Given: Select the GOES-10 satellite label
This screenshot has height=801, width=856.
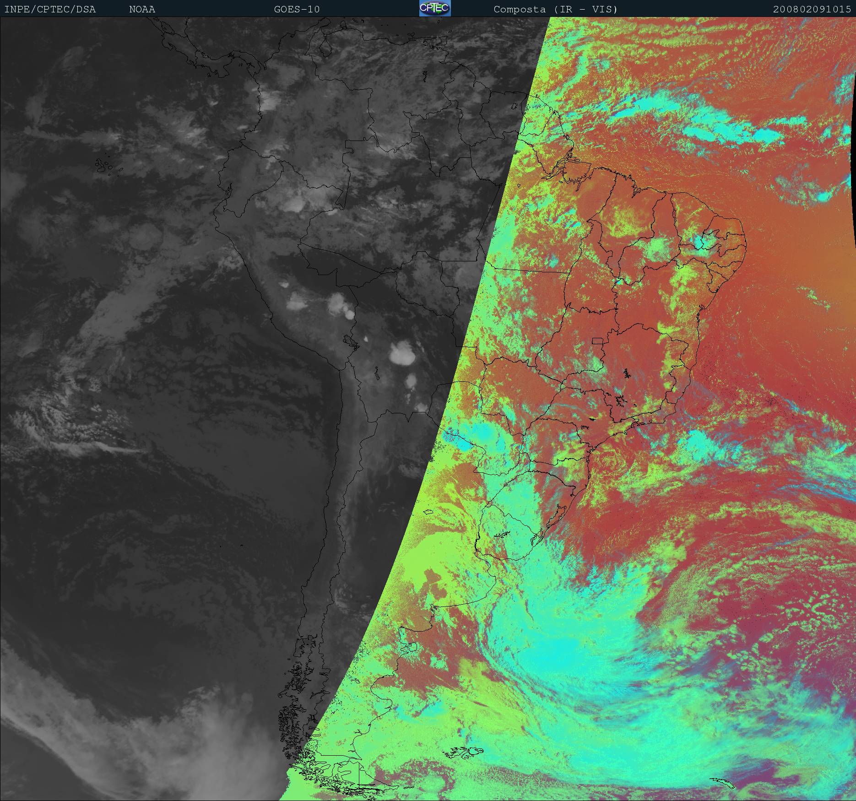Looking at the screenshot, I should (x=297, y=9).
